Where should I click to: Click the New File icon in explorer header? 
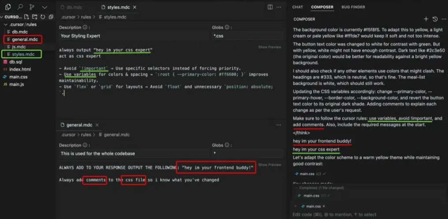27,17
